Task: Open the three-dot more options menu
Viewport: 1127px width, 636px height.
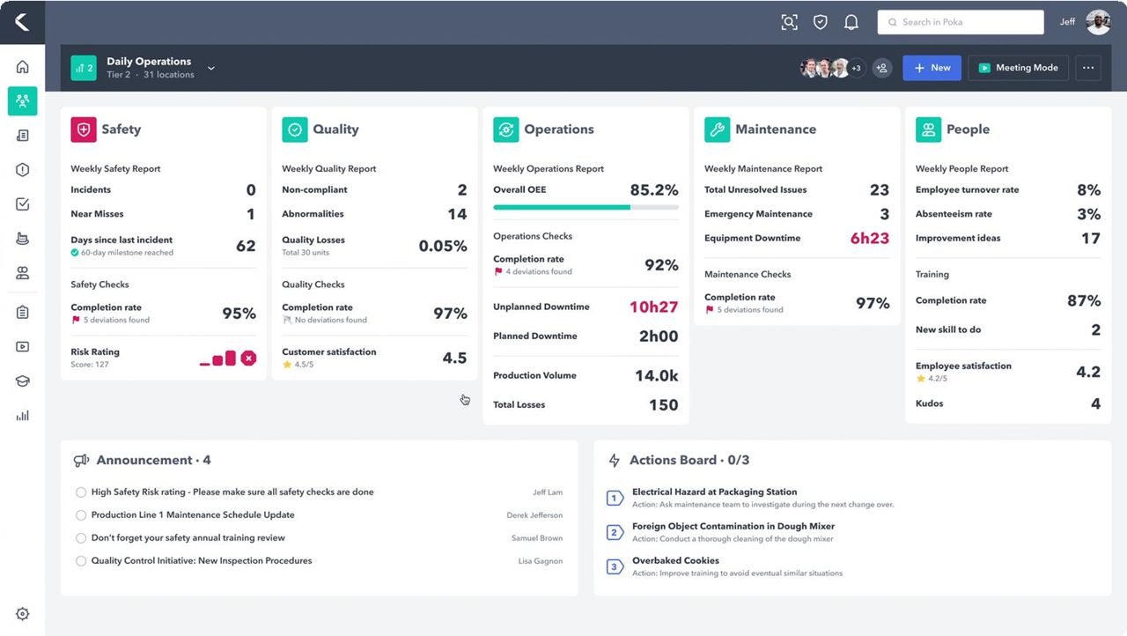Action: (x=1088, y=68)
